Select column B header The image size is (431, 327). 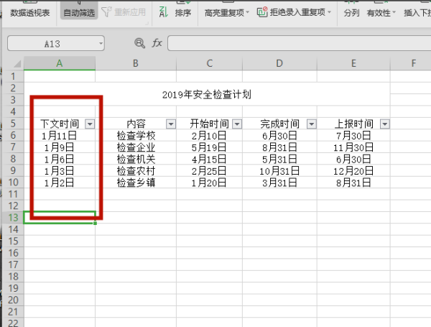136,63
